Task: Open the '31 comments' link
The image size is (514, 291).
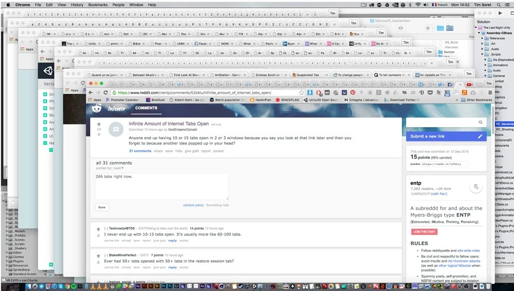Action: tap(140, 151)
